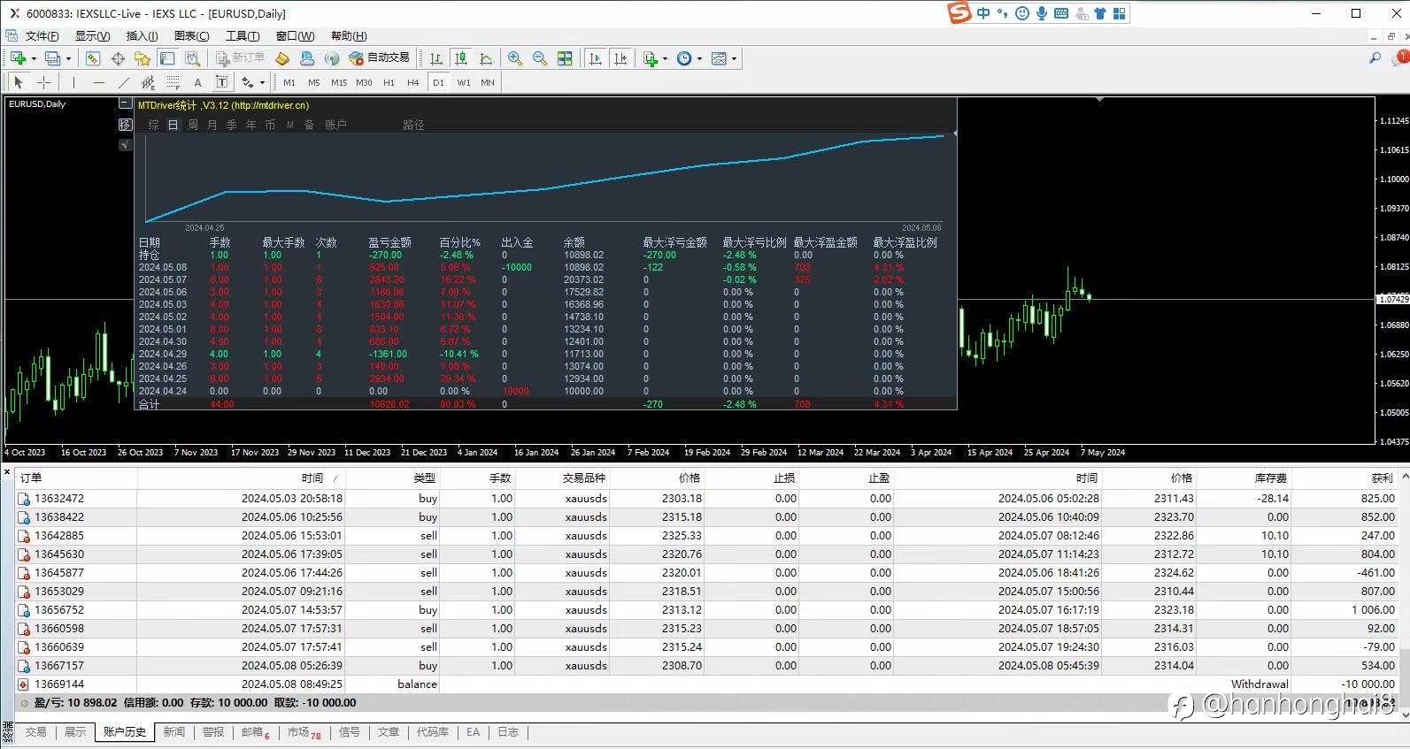Image resolution: width=1410 pixels, height=749 pixels.
Task: Click the Zoom Out magnifier icon
Action: click(539, 58)
